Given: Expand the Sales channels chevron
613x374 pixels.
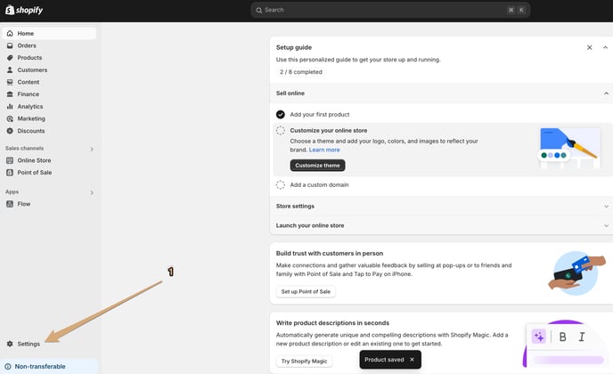Looking at the screenshot, I should click(x=92, y=149).
